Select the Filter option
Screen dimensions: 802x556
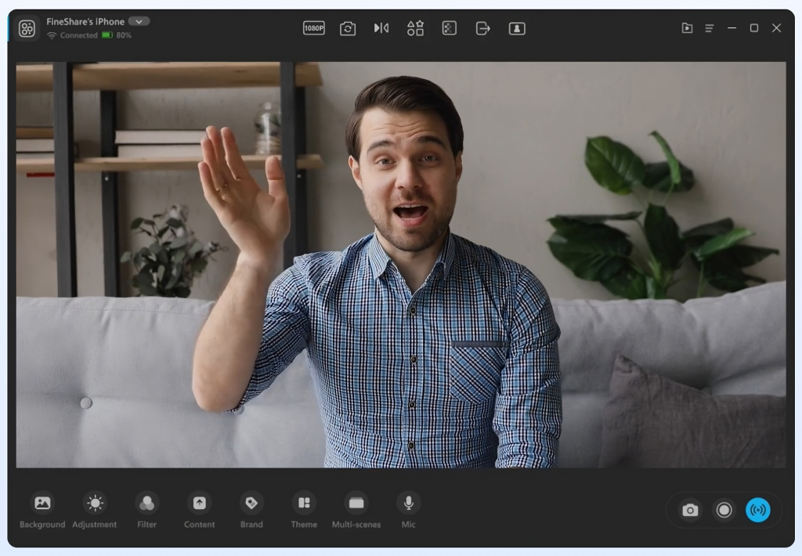click(x=146, y=510)
